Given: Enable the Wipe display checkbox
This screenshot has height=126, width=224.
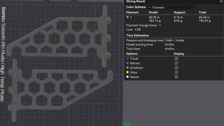Looking at the screenshot, I should 176,72.
